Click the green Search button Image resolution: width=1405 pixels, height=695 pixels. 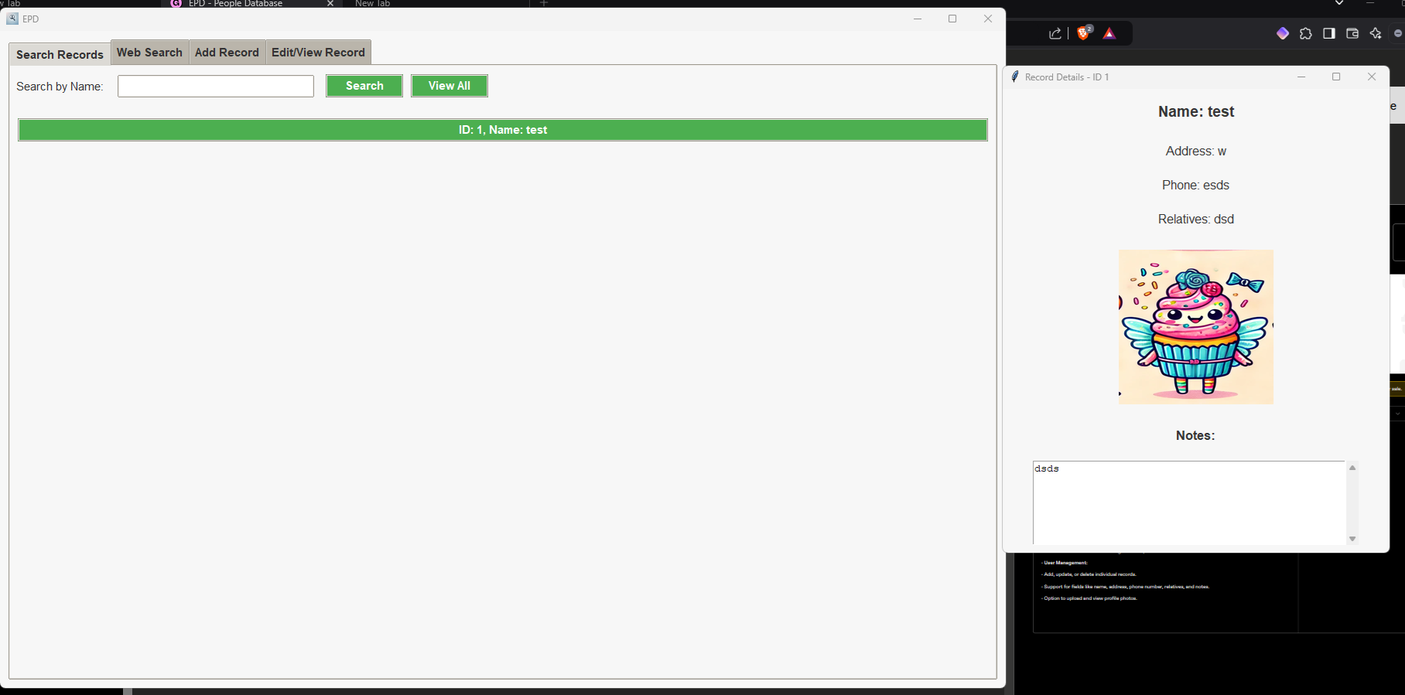(x=364, y=86)
